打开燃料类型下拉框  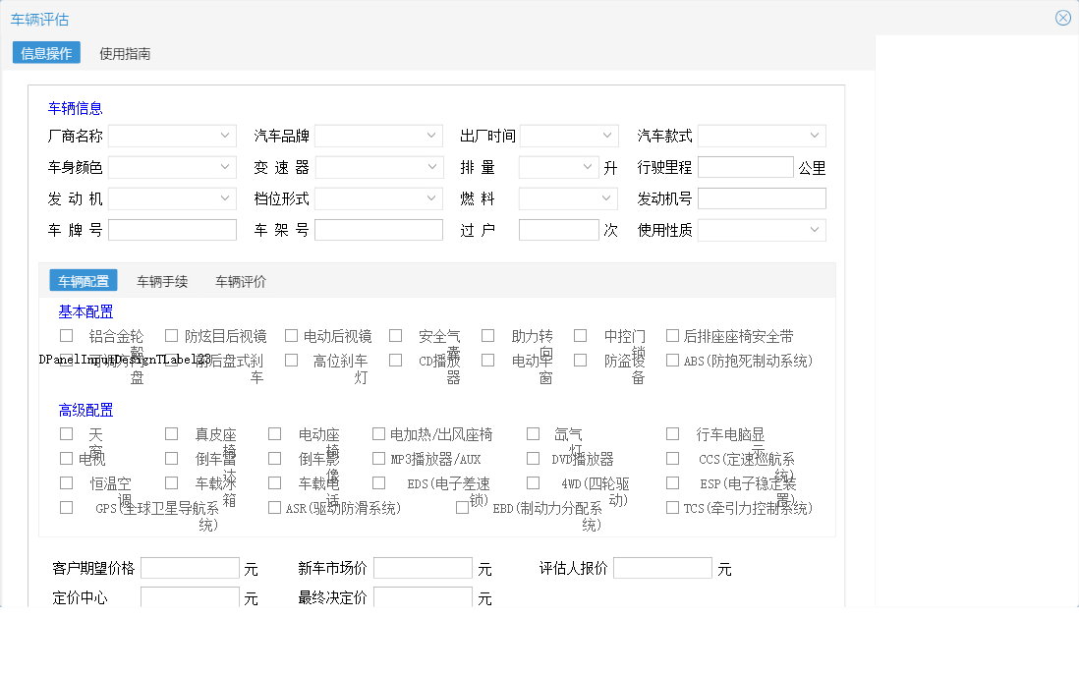pos(568,197)
